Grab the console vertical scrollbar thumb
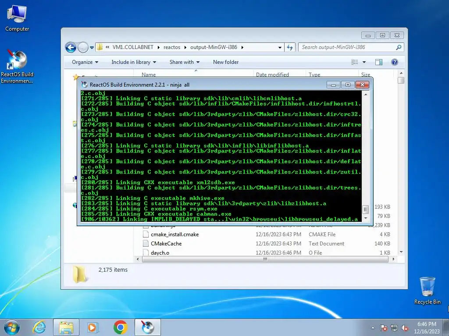 [365, 210]
